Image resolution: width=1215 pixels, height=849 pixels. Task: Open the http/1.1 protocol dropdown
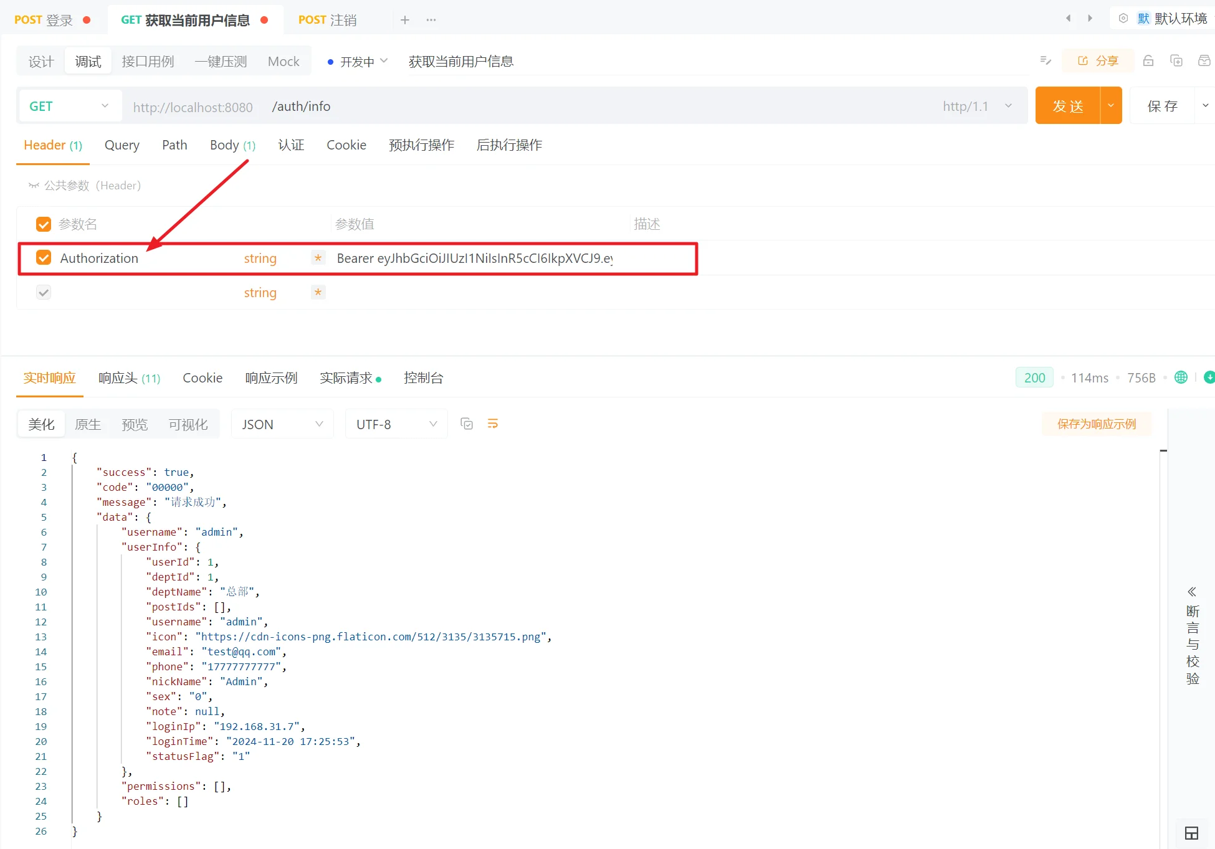click(x=977, y=107)
